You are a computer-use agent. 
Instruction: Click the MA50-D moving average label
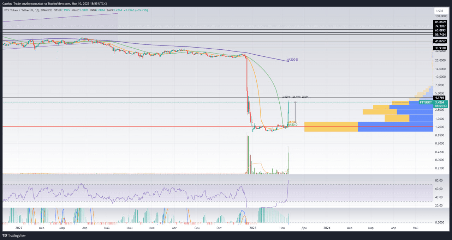coord(292,125)
